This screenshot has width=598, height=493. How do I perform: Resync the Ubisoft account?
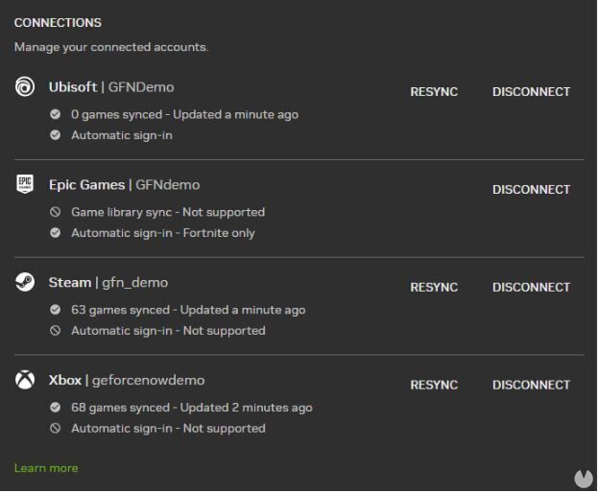coord(434,92)
